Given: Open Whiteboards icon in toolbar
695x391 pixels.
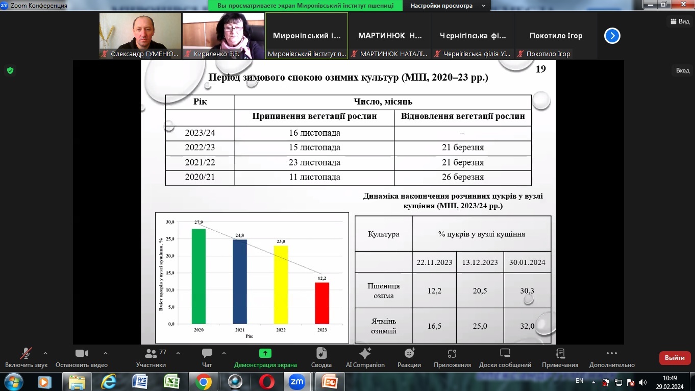Looking at the screenshot, I should click(x=505, y=353).
